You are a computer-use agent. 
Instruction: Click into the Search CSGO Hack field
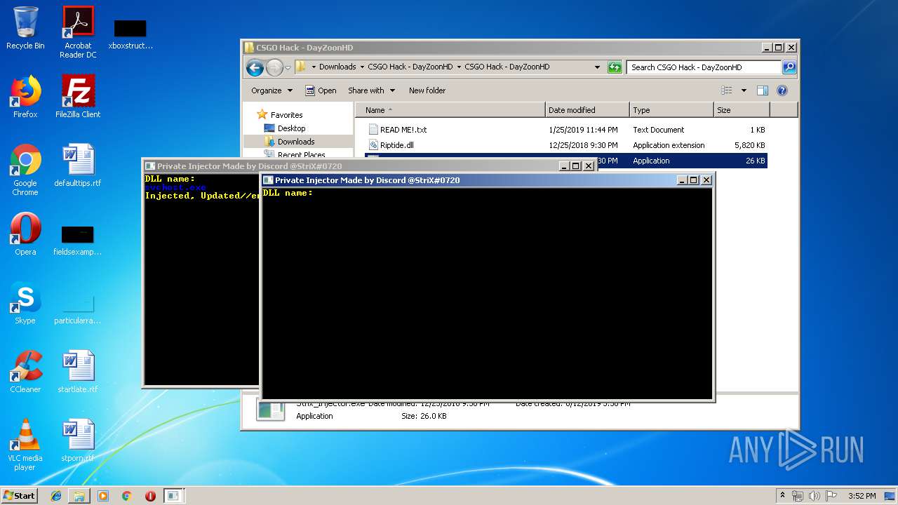704,67
